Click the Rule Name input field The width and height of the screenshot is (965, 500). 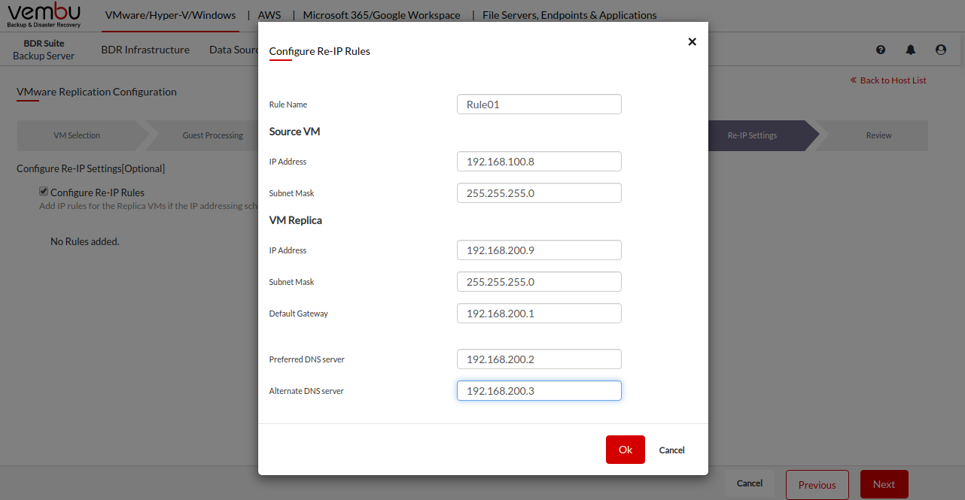(539, 105)
